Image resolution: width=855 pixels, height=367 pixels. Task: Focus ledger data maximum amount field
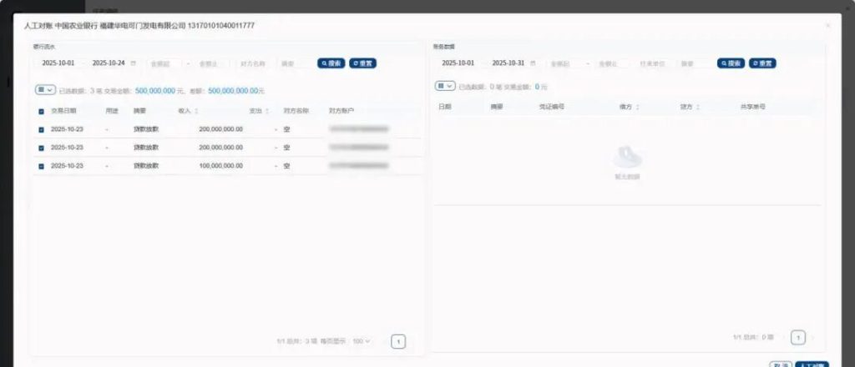click(611, 63)
